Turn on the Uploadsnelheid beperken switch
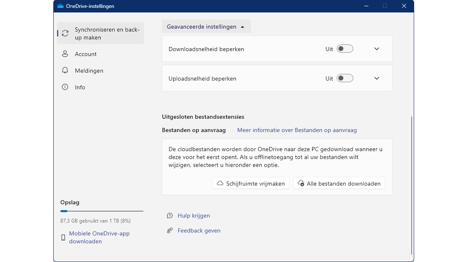 point(345,78)
